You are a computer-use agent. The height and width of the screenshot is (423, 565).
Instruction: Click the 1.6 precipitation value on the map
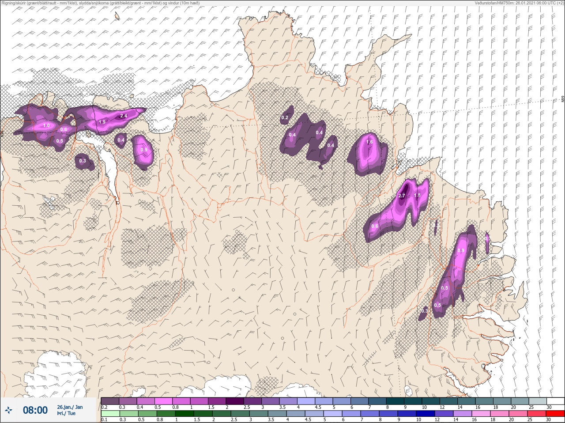pos(370,142)
